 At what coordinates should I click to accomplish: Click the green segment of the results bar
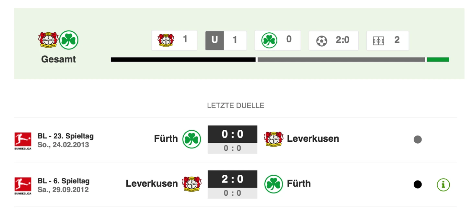(x=438, y=60)
